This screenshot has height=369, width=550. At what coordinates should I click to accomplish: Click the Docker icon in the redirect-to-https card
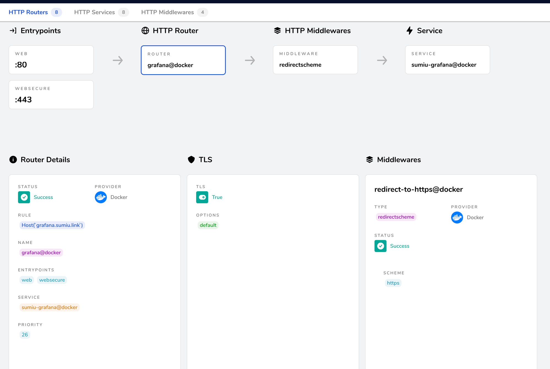click(x=457, y=217)
